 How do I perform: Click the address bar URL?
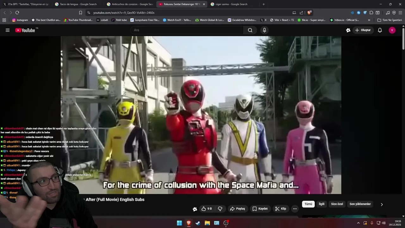[x=124, y=13]
